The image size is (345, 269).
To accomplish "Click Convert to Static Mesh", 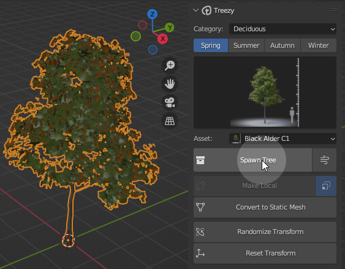I will pos(265,207).
